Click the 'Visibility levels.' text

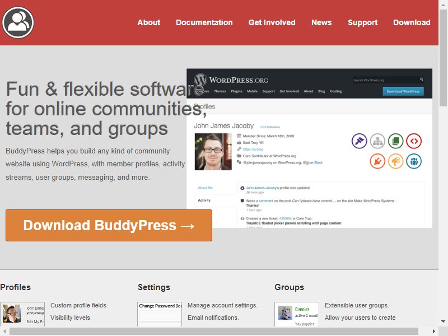pyautogui.click(x=71, y=318)
